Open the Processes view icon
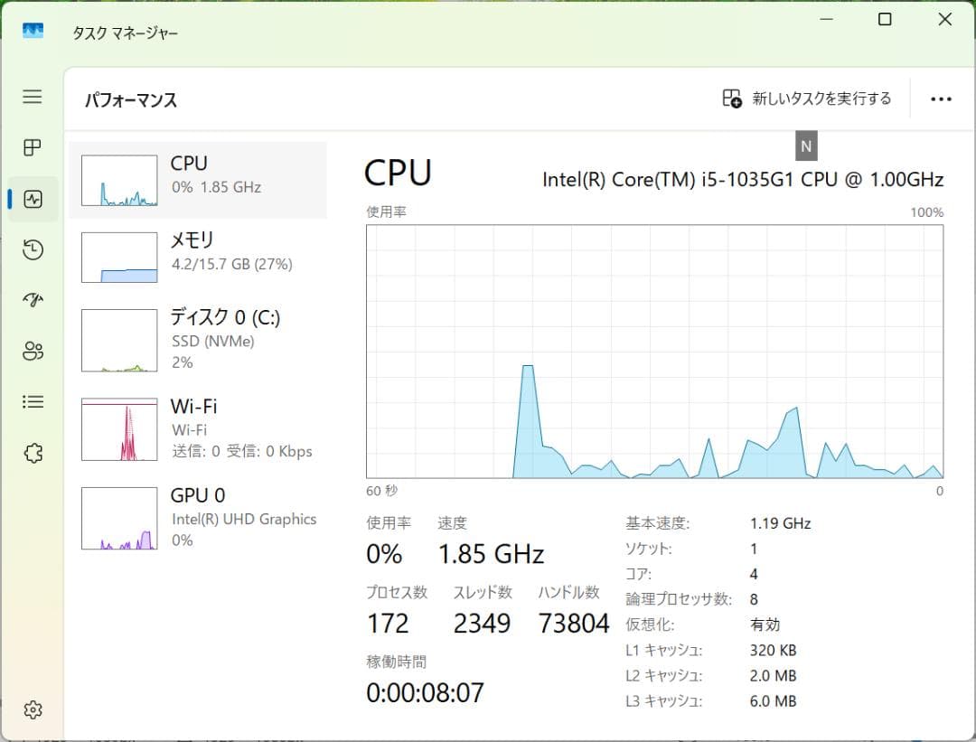This screenshot has width=976, height=742. coord(33,148)
